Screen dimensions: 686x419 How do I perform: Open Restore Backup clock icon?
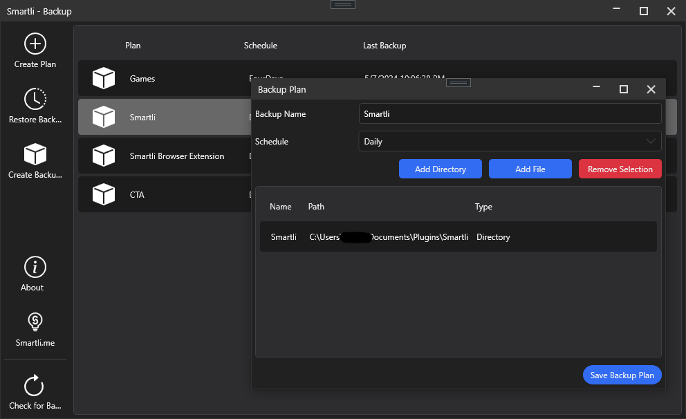click(35, 100)
